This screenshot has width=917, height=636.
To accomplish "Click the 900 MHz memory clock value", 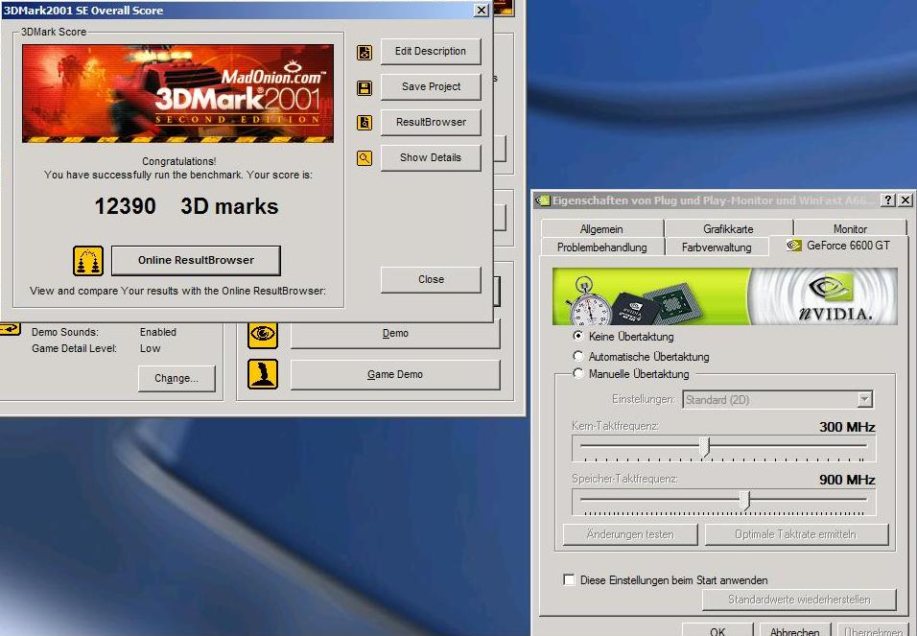I will pos(847,480).
